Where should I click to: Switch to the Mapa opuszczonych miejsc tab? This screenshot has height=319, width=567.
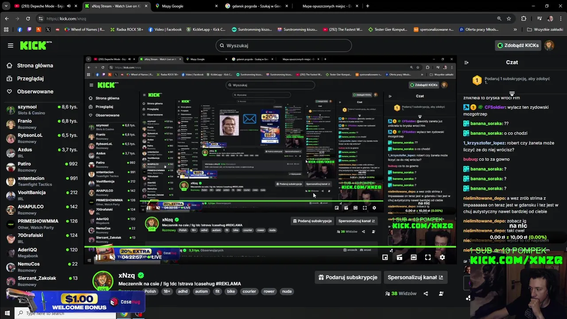click(x=326, y=6)
